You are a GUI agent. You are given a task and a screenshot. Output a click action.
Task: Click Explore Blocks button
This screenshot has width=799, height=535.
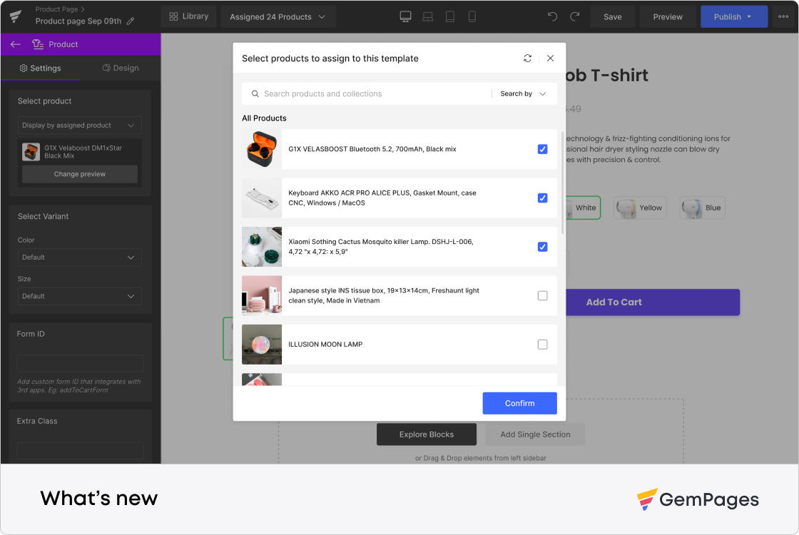[x=427, y=434]
